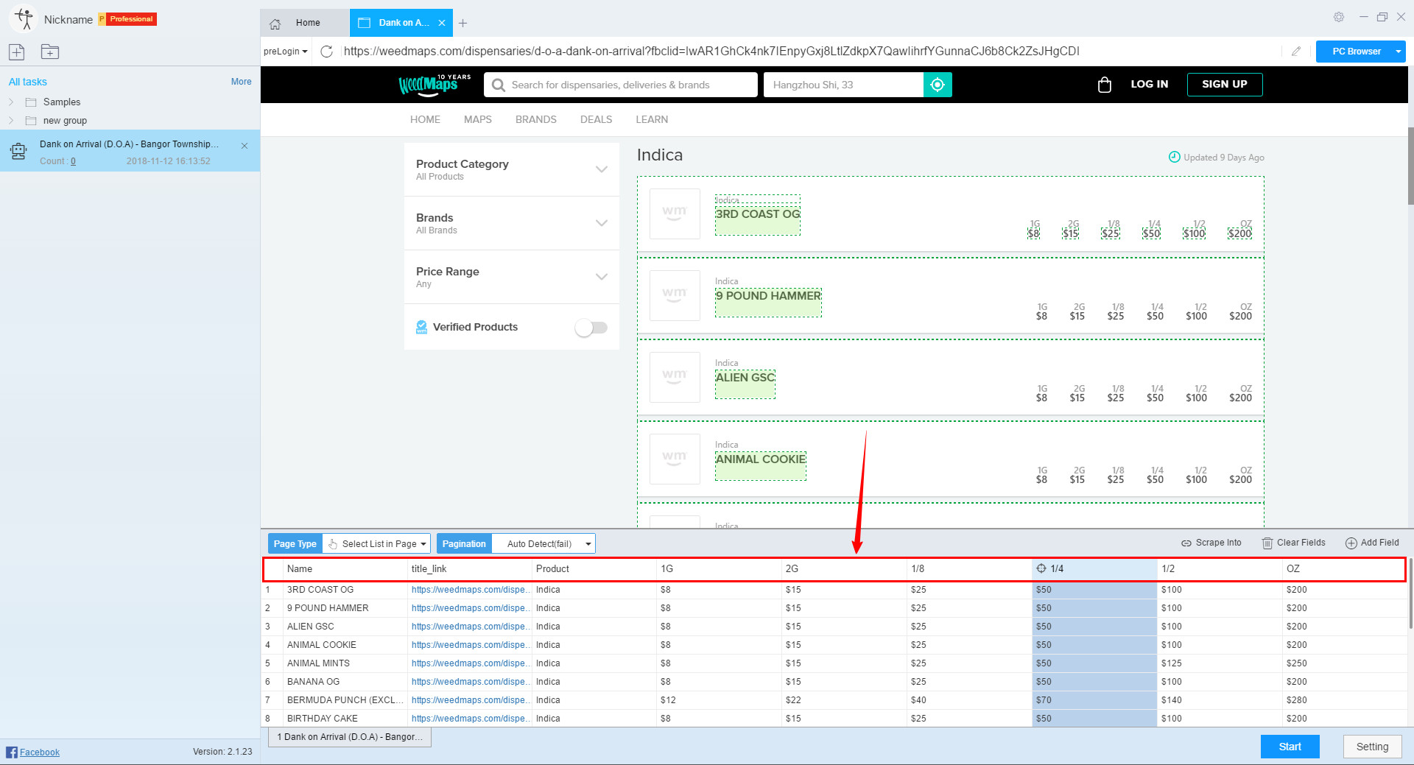This screenshot has height=765, width=1414.
Task: Open the Auto Detect(fail) pagination dropdown
Action: click(544, 544)
